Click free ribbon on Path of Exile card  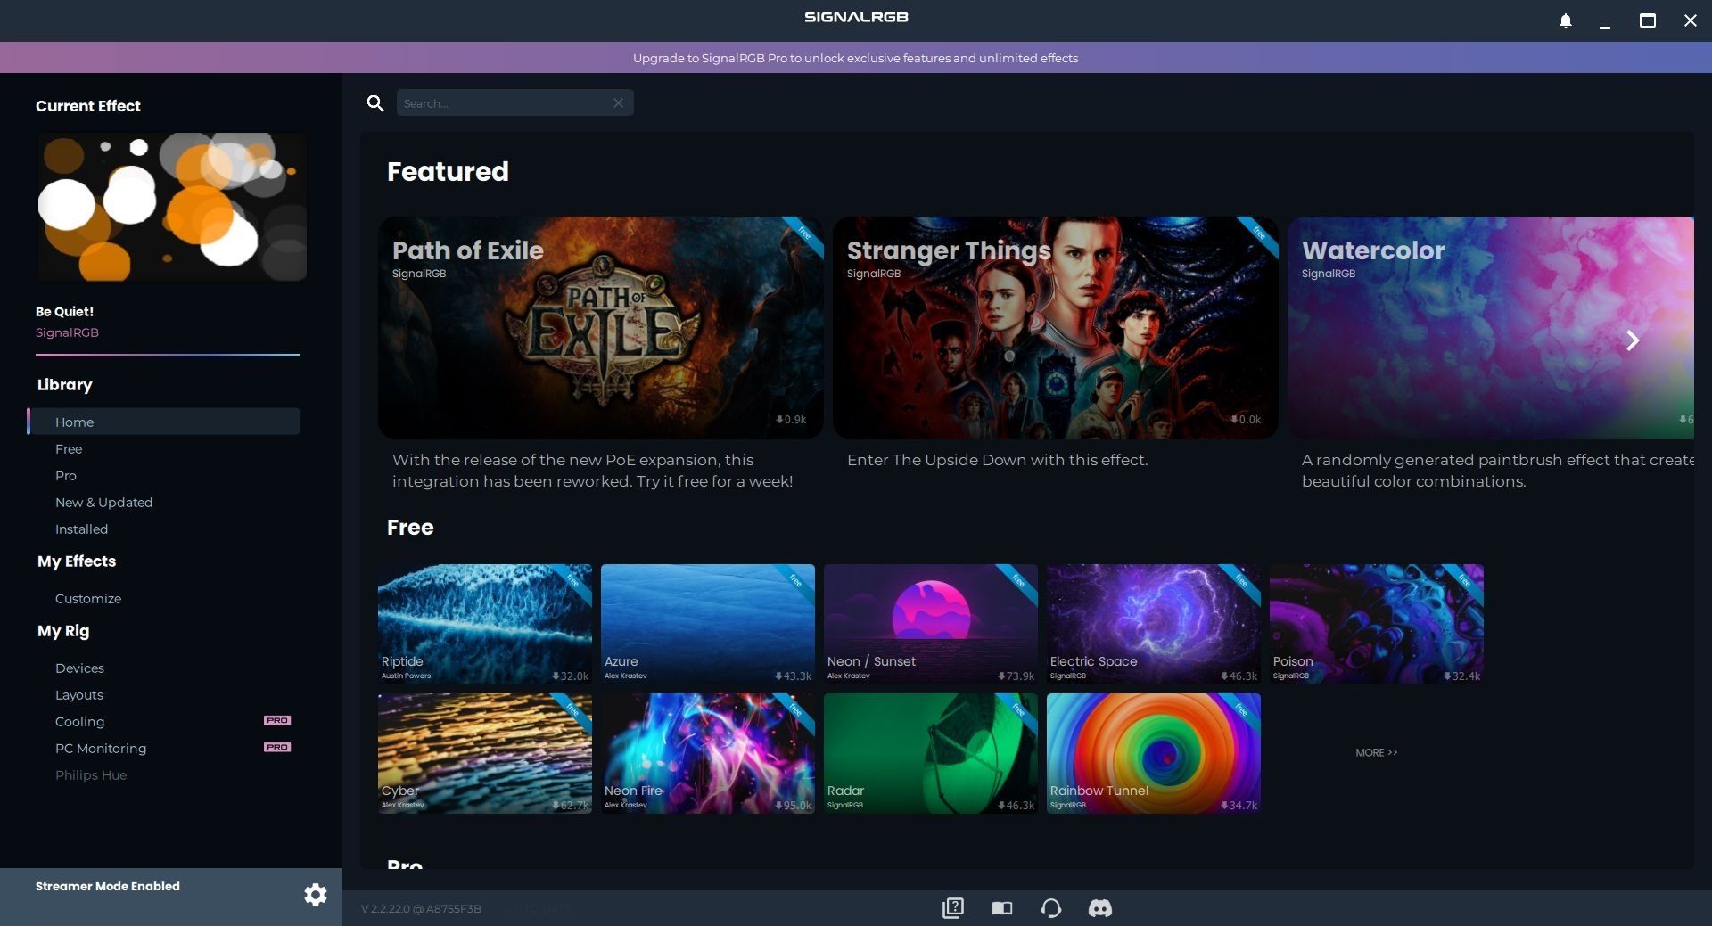coord(804,234)
